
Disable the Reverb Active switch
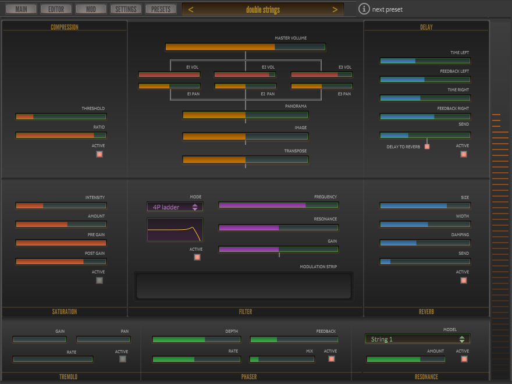click(x=464, y=280)
